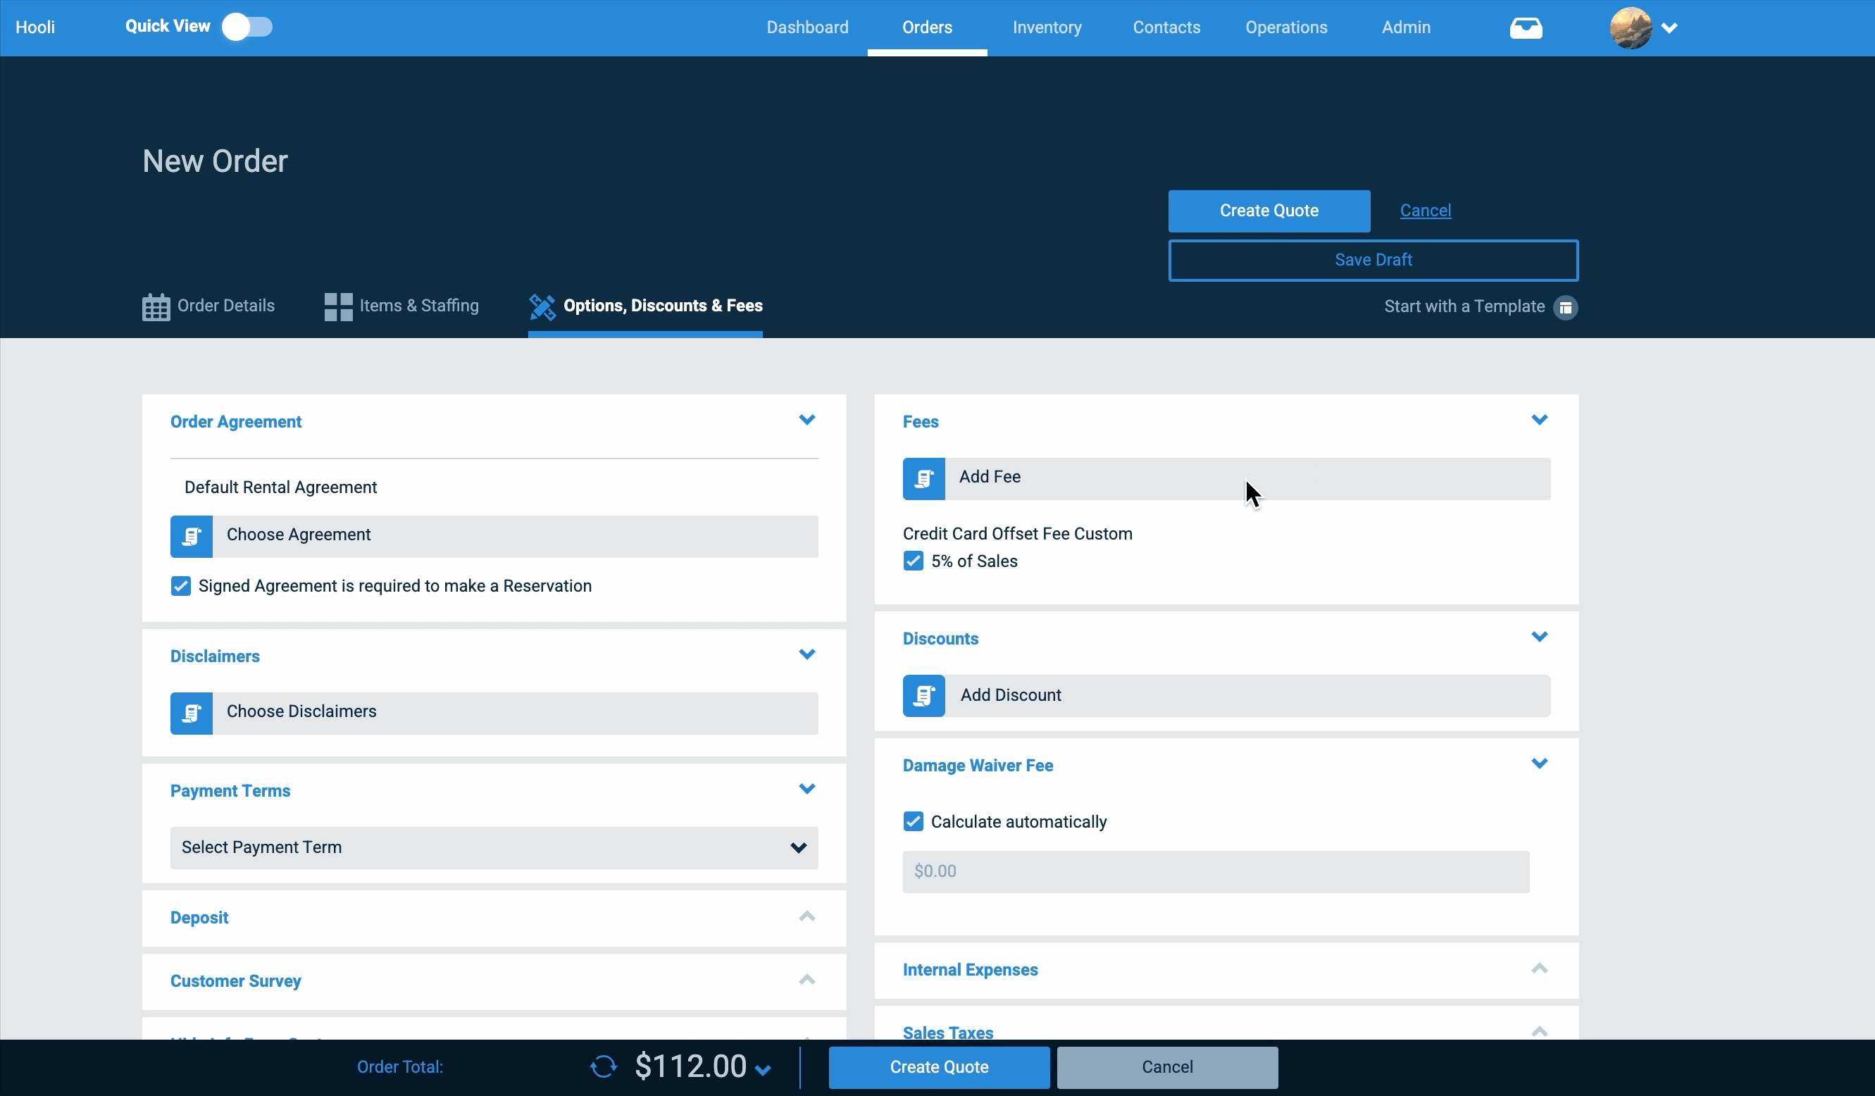1875x1096 pixels.
Task: Open the Select Payment Term dropdown
Action: point(494,847)
